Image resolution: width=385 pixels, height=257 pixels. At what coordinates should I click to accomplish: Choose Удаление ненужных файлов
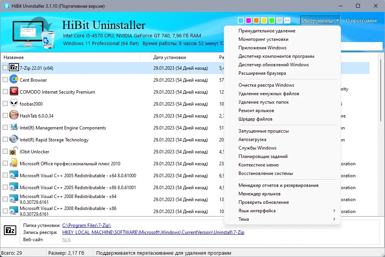pyautogui.click(x=269, y=94)
